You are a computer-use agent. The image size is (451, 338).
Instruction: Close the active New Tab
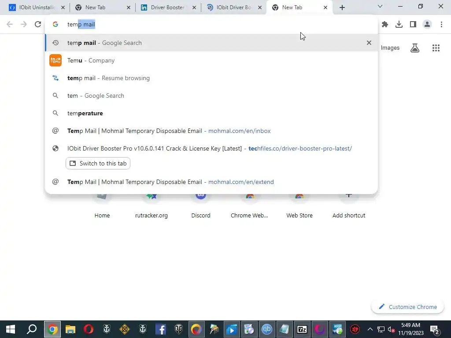pyautogui.click(x=325, y=8)
